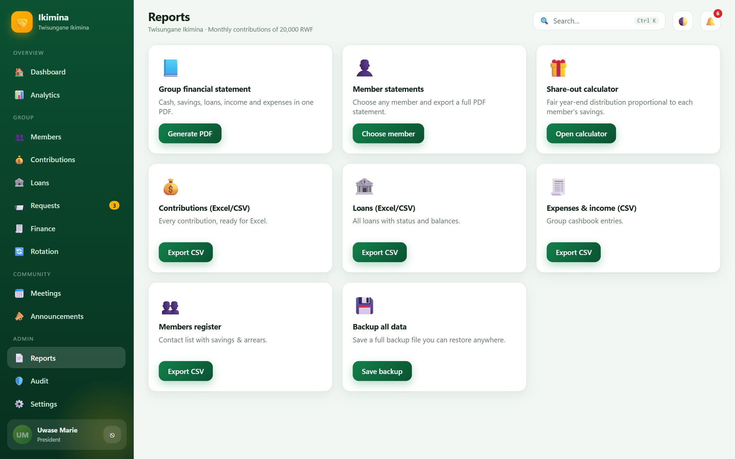
Task: Click the floppy disk icon on Backup card
Action: pyautogui.click(x=364, y=306)
